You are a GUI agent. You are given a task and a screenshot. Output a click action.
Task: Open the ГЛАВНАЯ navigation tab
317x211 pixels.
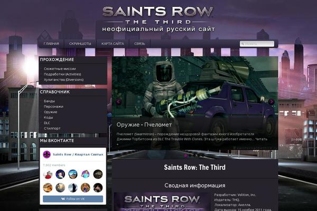[x=51, y=44]
